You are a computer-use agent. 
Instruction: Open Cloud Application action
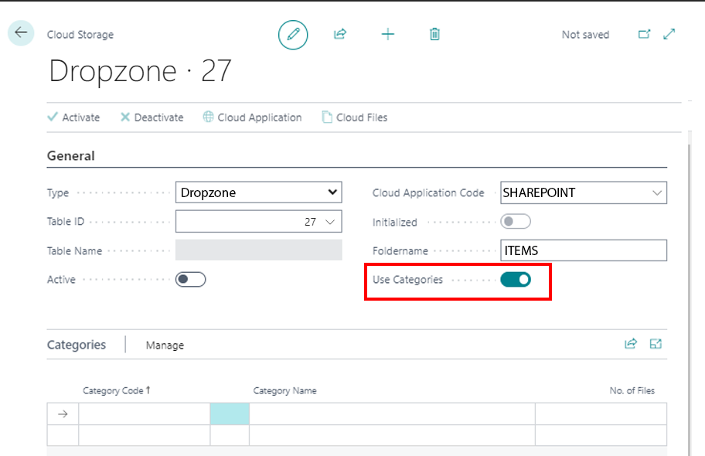coord(252,117)
